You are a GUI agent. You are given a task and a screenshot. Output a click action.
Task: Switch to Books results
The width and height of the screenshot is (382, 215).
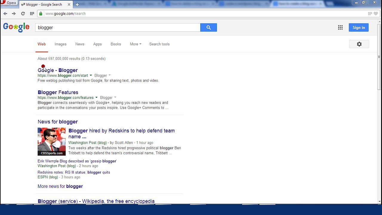(116, 44)
